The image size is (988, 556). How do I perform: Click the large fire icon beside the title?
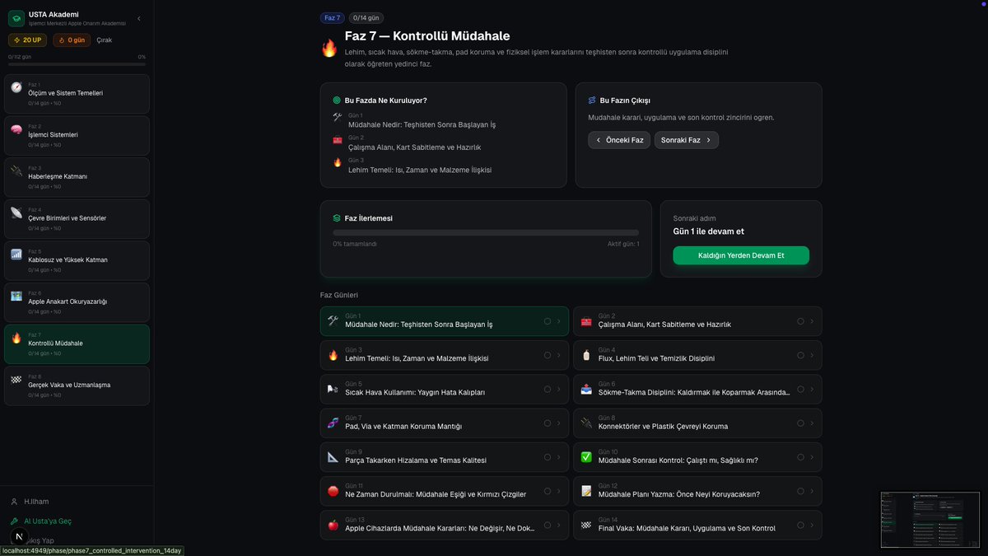click(x=329, y=49)
